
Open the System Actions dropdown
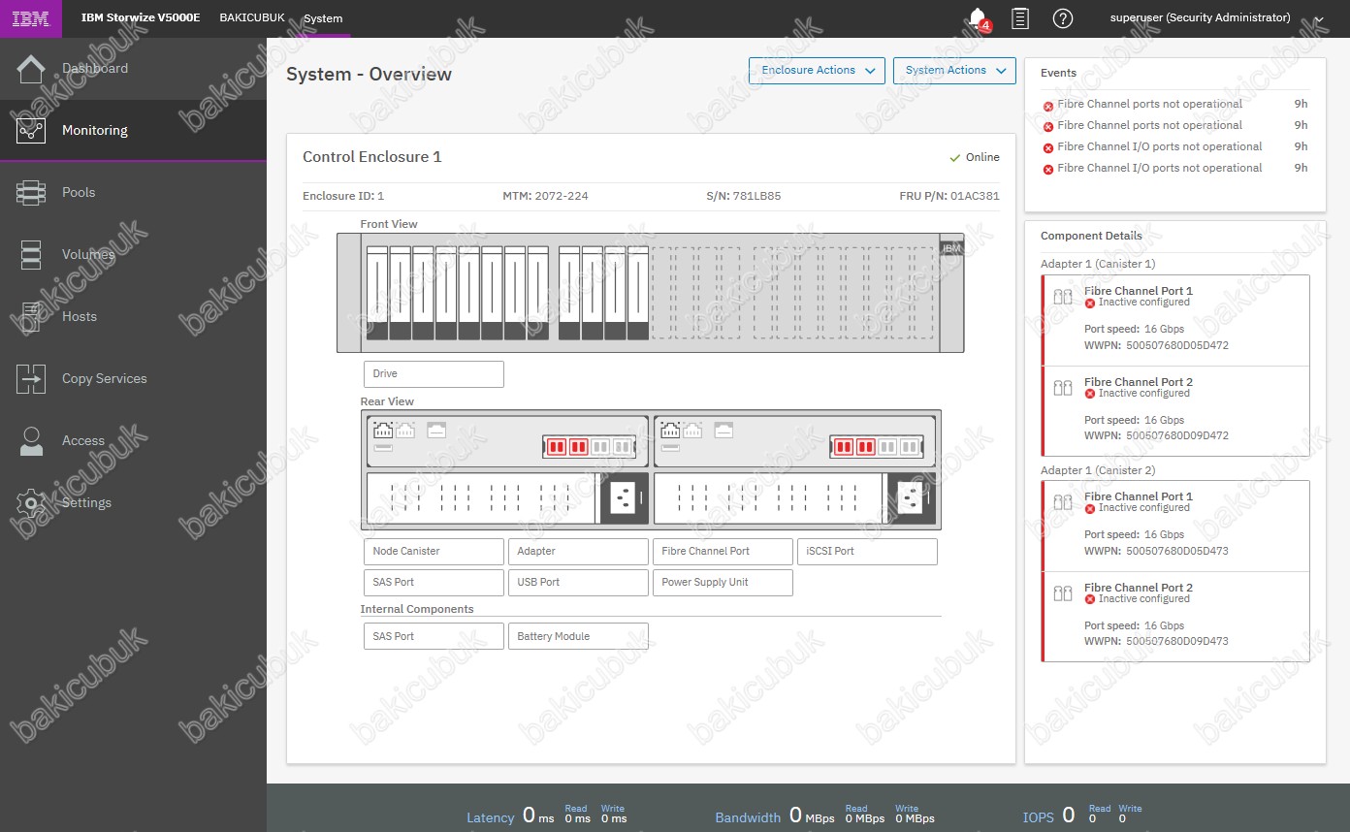[x=954, y=71]
